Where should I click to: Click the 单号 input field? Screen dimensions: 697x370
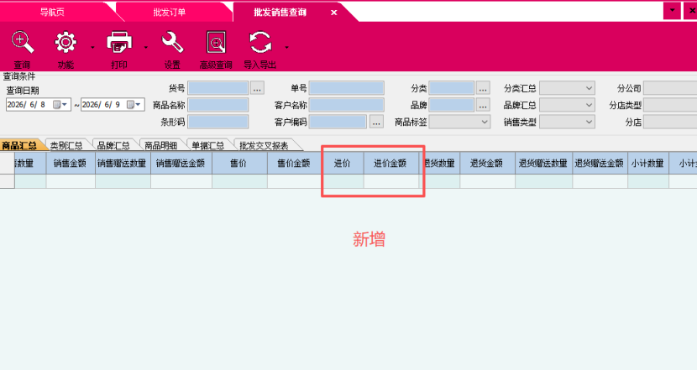pyautogui.click(x=346, y=88)
